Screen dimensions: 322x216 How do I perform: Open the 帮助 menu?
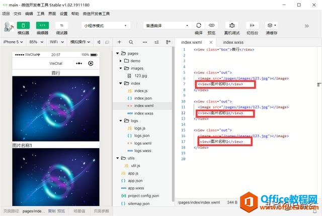tap(75, 14)
